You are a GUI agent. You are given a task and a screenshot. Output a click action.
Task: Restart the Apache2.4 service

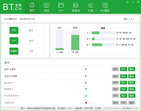click(x=132, y=83)
